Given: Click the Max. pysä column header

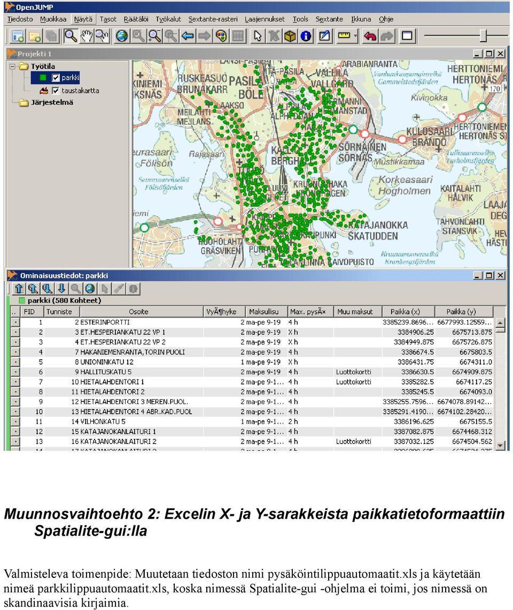Looking at the screenshot, I should 310,312.
